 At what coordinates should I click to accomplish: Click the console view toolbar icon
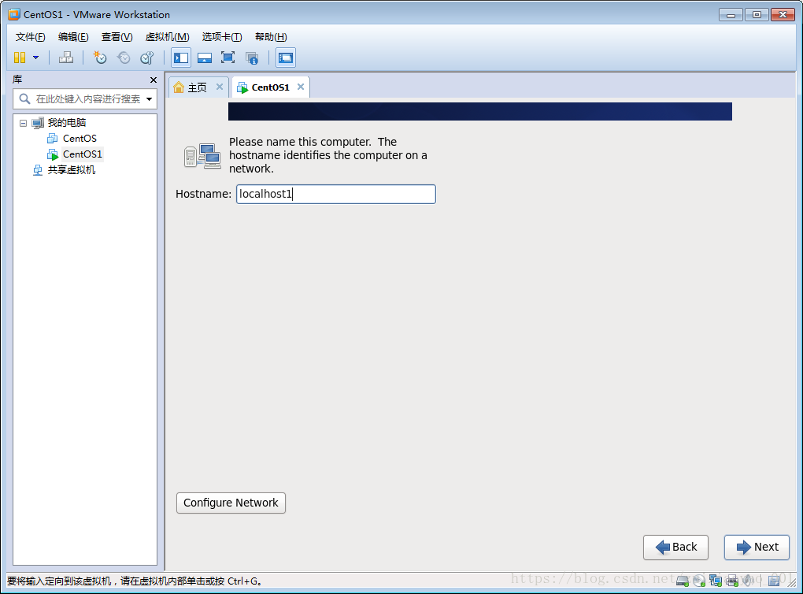286,58
